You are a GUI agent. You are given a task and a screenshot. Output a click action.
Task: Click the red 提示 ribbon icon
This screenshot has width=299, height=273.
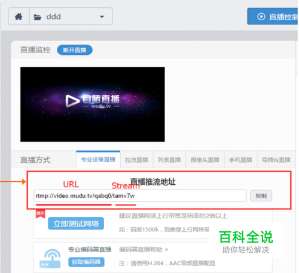pyautogui.click(x=41, y=214)
